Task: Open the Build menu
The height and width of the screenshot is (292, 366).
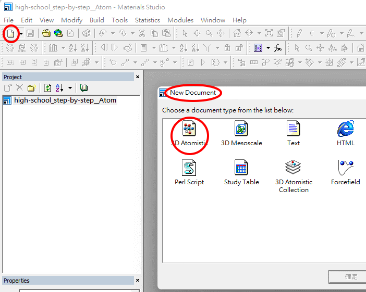Action: point(97,20)
